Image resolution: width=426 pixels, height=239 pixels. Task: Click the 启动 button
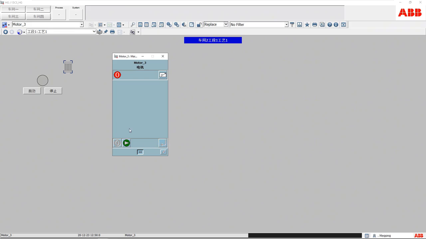pos(32,91)
